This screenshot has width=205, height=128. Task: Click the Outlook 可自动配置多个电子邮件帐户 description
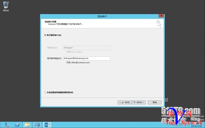click(x=65, y=24)
